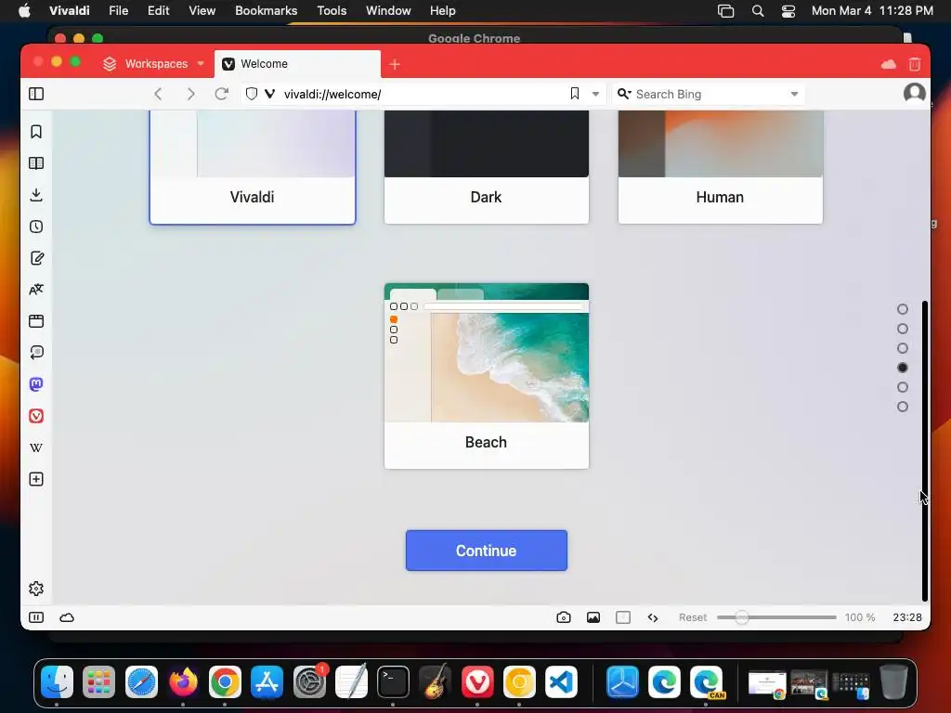Reload the current page
This screenshot has height=713, width=951.
[221, 94]
